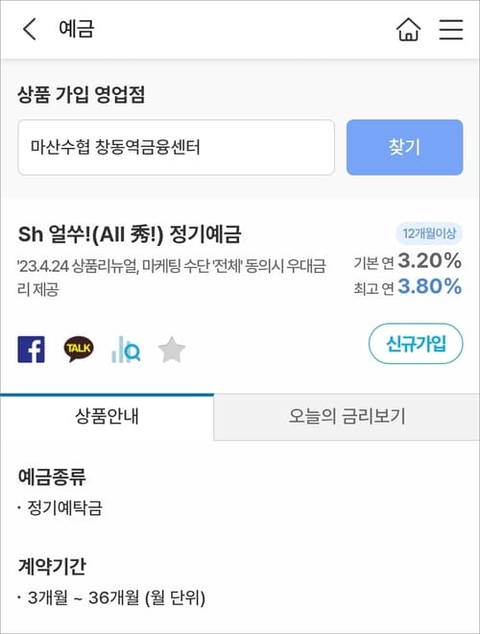Open the home screen via house icon

click(x=409, y=30)
